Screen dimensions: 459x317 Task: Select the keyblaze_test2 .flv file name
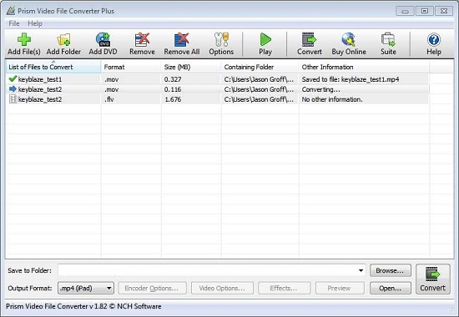pyautogui.click(x=40, y=99)
